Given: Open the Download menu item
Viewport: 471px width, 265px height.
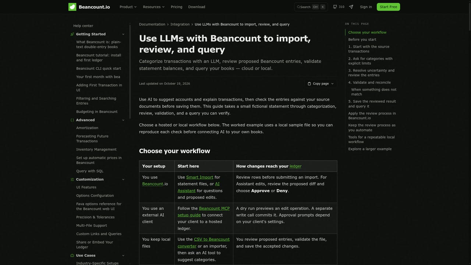Looking at the screenshot, I should 196,7.
